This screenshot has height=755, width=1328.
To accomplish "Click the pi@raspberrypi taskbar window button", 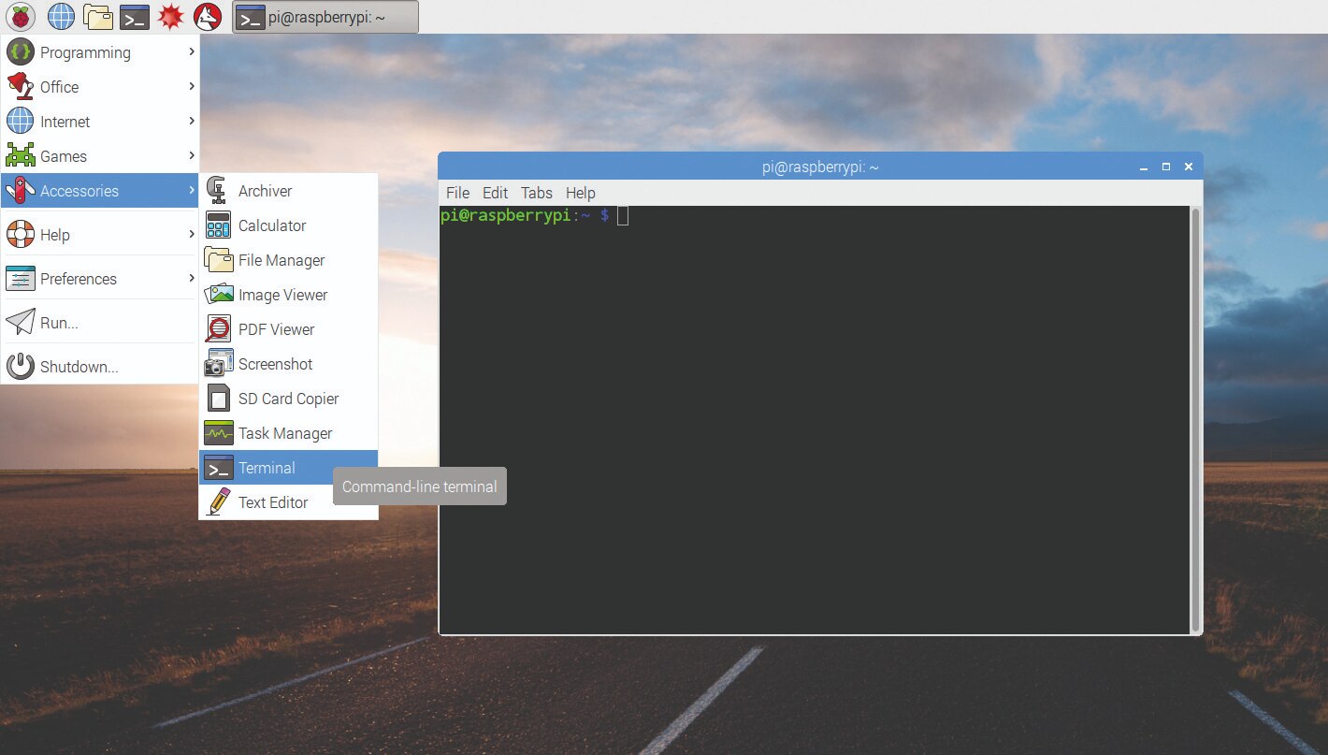I will pos(325,17).
